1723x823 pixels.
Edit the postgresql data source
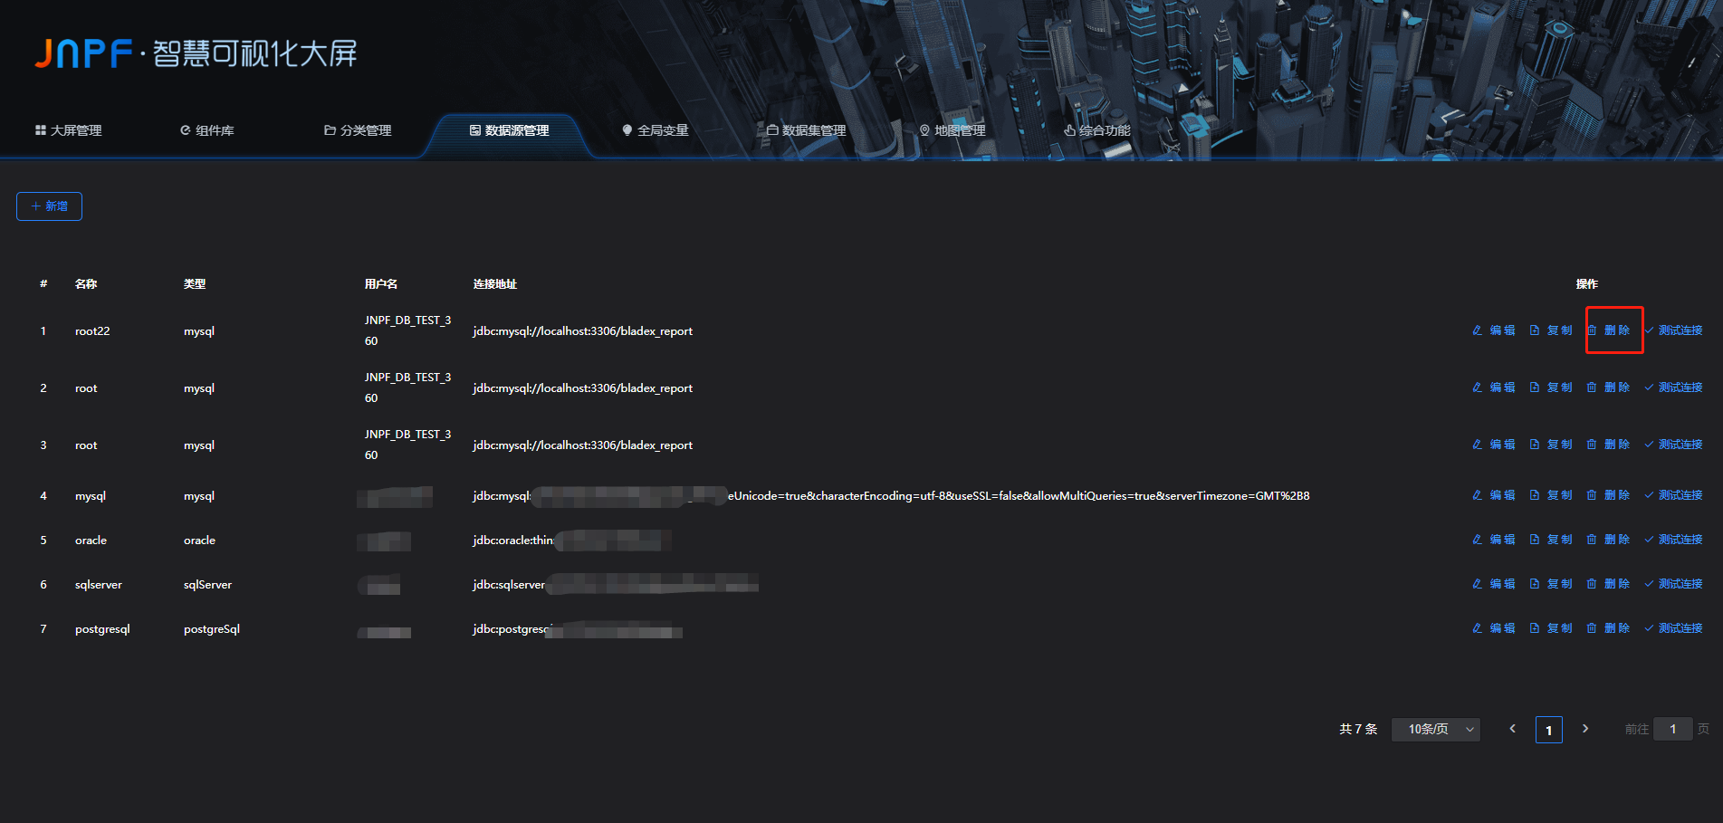(x=1494, y=628)
